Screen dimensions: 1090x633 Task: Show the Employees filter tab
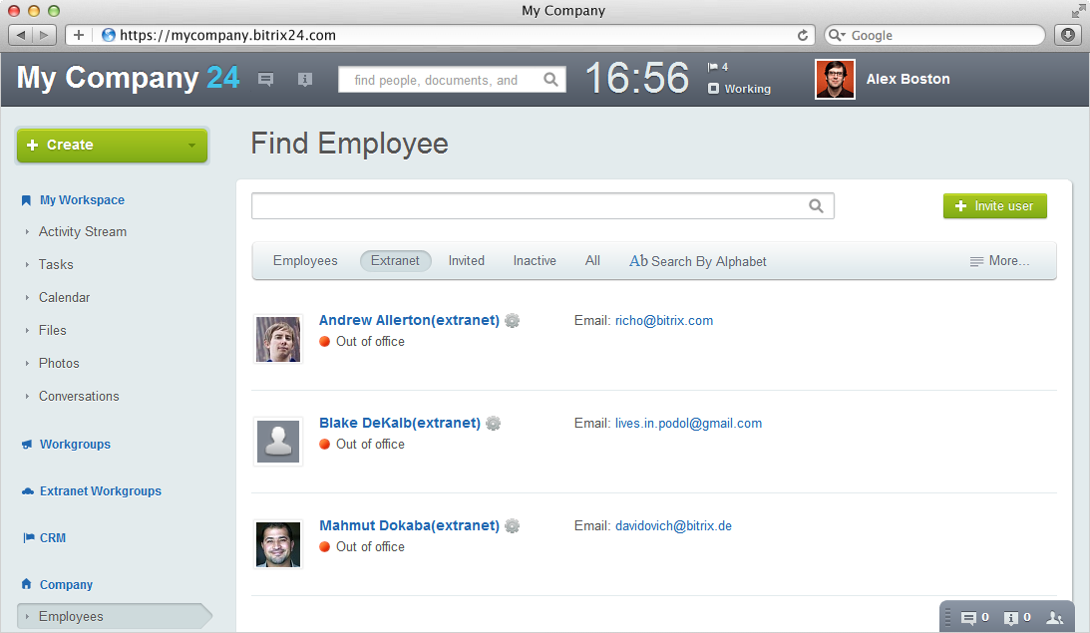tap(305, 260)
